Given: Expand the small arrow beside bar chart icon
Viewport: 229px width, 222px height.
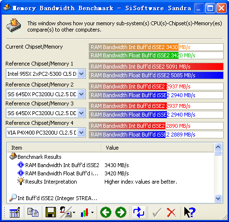Looking at the screenshot, I should (x=92, y=212).
